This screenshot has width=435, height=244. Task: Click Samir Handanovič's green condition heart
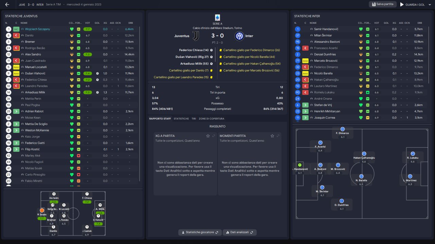(361, 29)
